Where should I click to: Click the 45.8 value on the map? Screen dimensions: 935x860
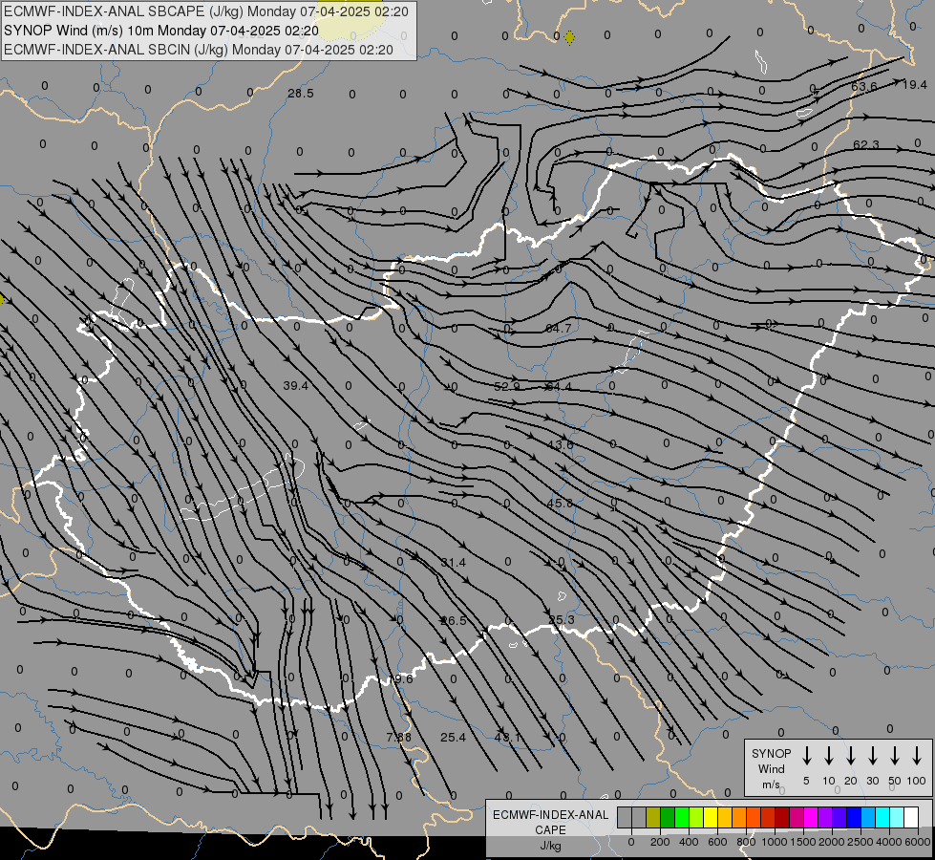tap(560, 504)
